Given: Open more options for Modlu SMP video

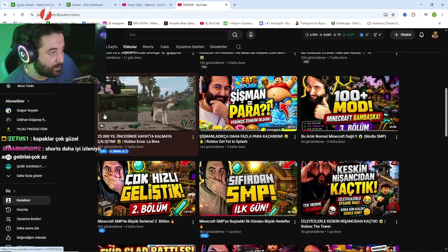Looking at the screenshot, I should (397, 138).
